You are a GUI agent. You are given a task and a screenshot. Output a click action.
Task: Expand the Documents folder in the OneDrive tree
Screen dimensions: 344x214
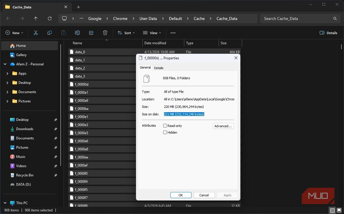tap(7, 92)
